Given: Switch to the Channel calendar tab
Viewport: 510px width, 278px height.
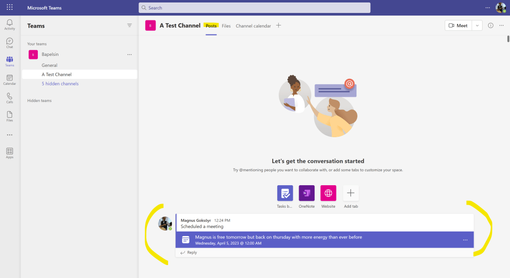Looking at the screenshot, I should point(253,26).
